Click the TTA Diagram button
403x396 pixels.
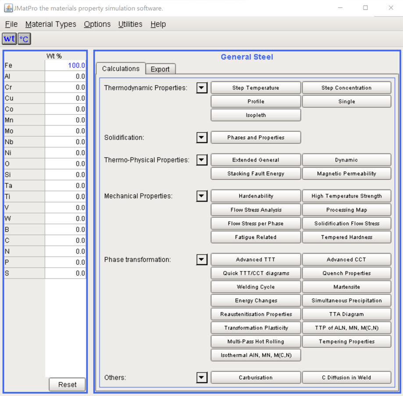(346, 314)
